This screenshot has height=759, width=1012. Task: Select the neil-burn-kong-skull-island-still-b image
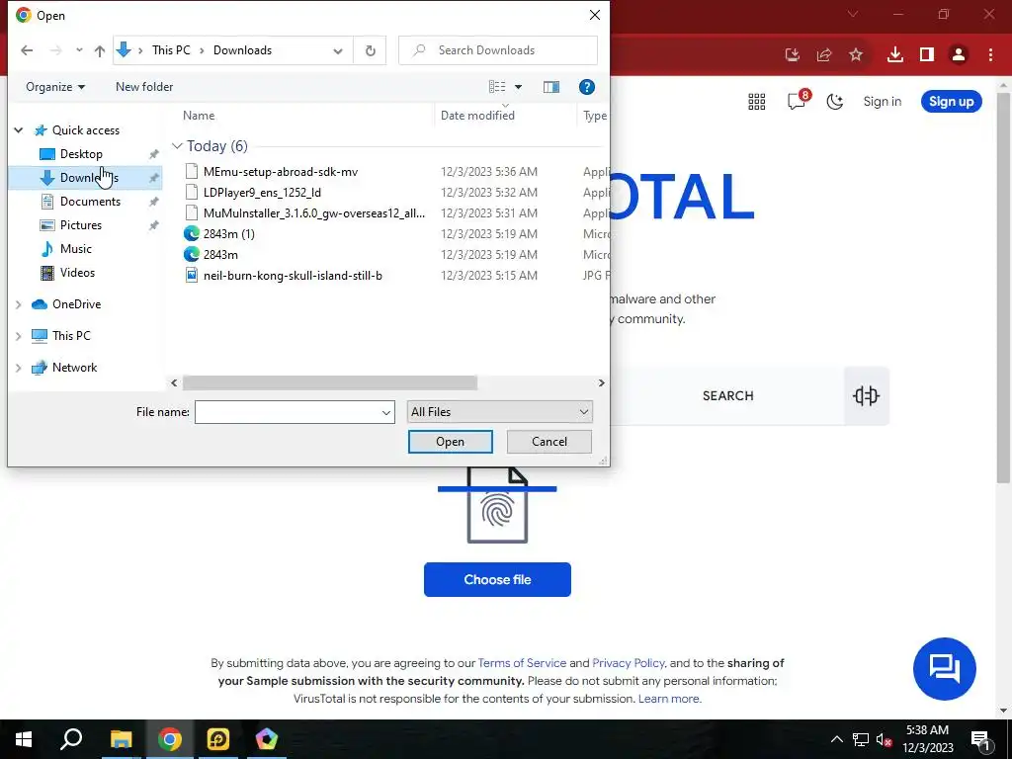click(293, 276)
